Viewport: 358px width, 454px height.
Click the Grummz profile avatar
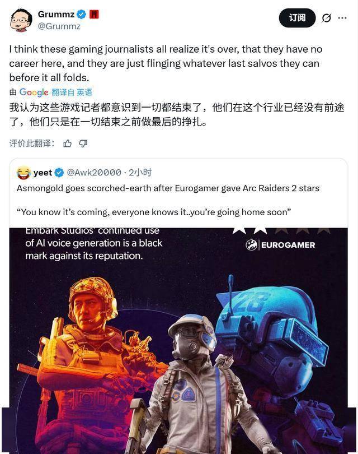pos(21,20)
